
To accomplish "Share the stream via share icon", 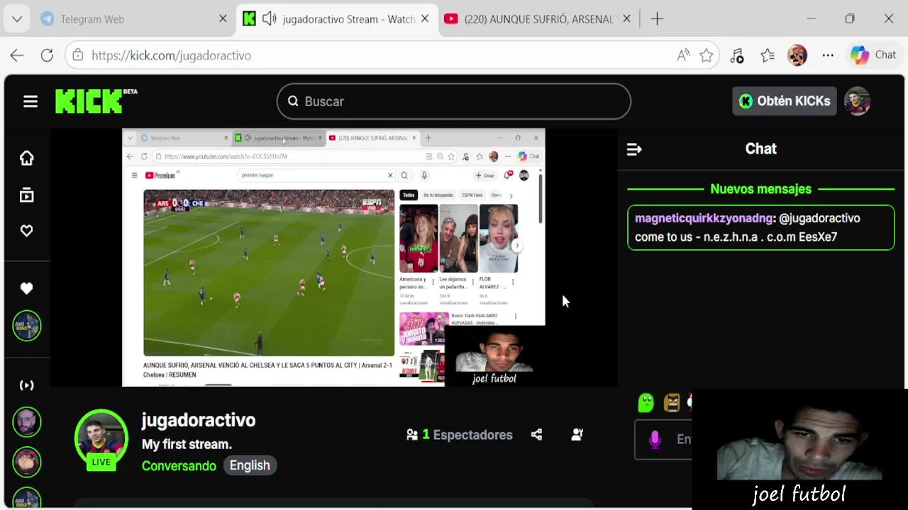I will (536, 435).
